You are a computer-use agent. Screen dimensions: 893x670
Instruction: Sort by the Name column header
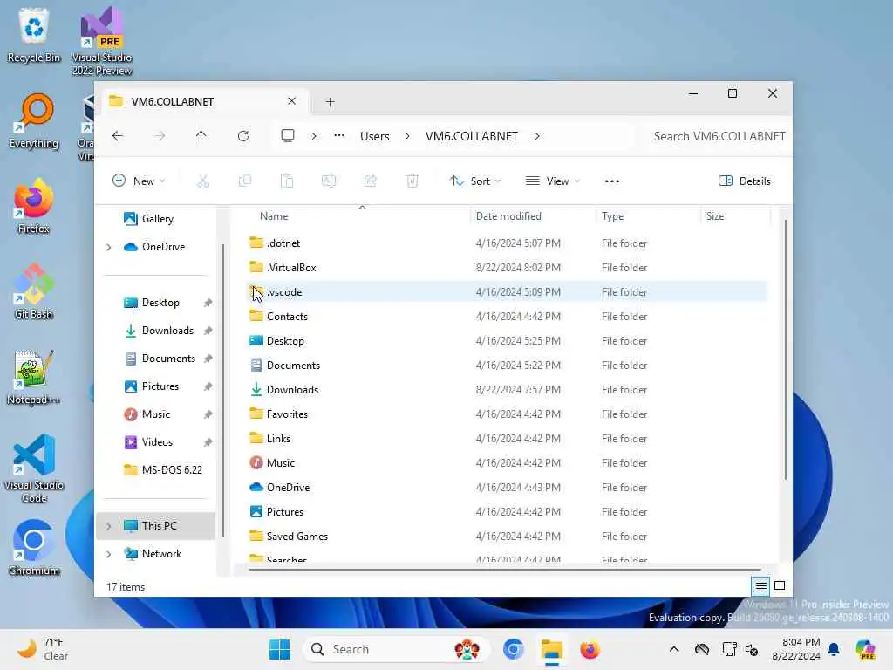tap(274, 216)
